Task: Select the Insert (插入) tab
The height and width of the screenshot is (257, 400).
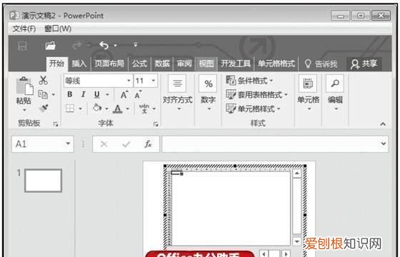Action: [79, 64]
